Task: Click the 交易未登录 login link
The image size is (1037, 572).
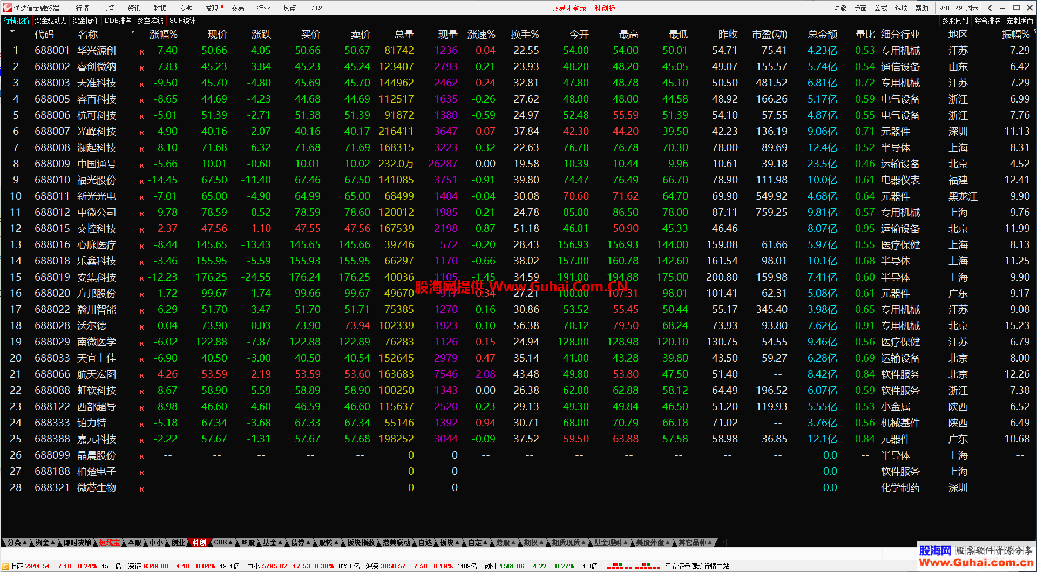Action: pos(569,8)
